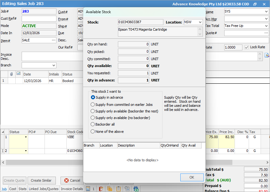The width and height of the screenshot is (270, 192).
Task: Select Backorder all option
Action: coord(93,124)
